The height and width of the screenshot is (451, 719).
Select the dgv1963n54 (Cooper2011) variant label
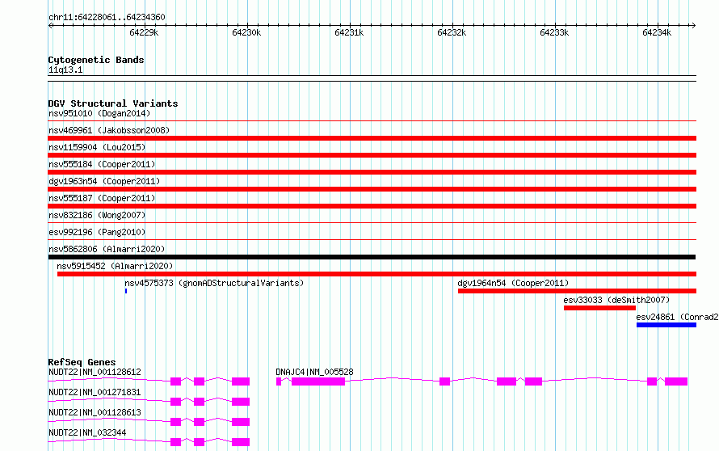[104, 181]
